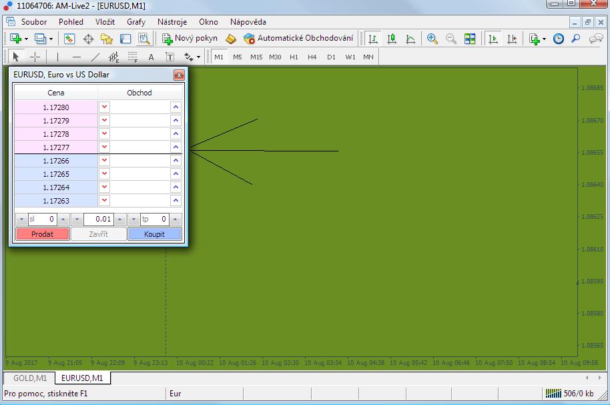Open the periods clock icon

click(x=558, y=39)
